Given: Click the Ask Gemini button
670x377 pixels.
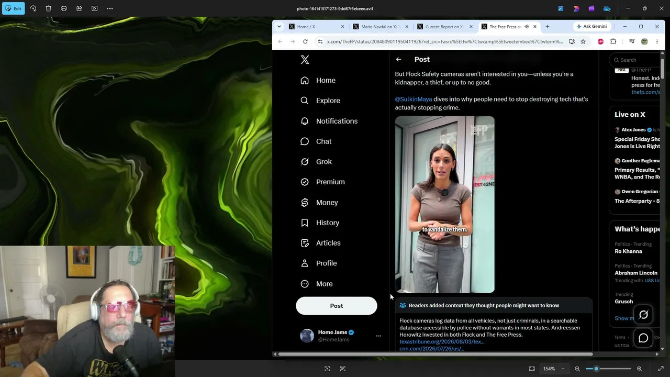Looking at the screenshot, I should 591,27.
